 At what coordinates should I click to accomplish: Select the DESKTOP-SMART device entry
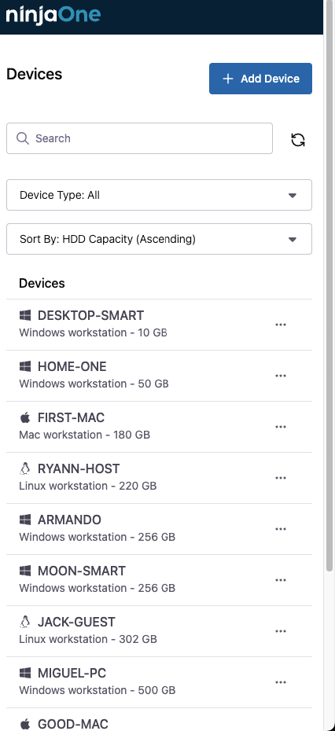click(x=159, y=325)
